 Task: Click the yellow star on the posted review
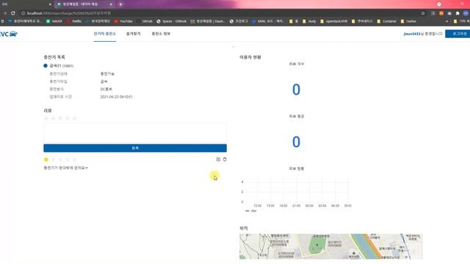[x=46, y=160]
